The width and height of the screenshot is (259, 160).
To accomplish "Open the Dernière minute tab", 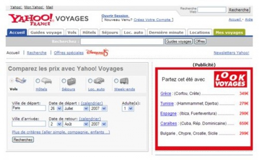I will pos(166,32).
